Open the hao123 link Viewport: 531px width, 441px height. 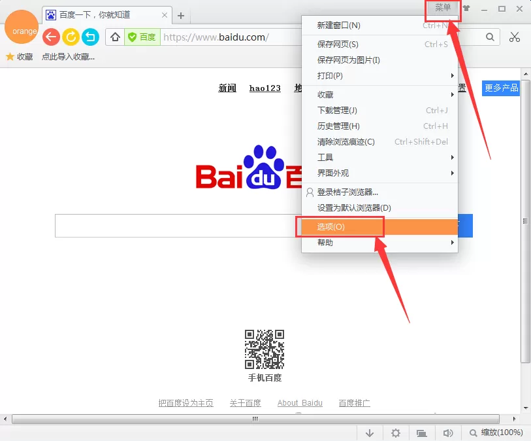pyautogui.click(x=265, y=88)
